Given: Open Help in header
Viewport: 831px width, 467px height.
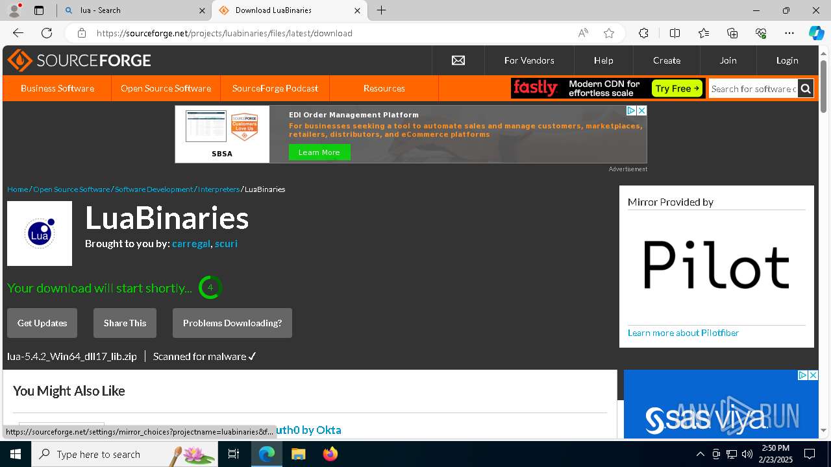Looking at the screenshot, I should [x=603, y=60].
